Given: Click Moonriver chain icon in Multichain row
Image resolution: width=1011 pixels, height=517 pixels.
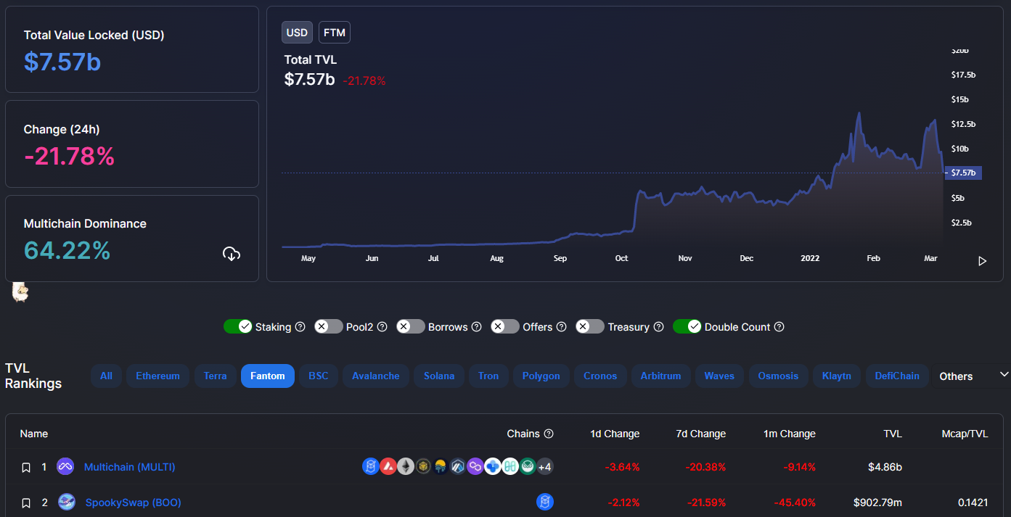Looking at the screenshot, I should pos(441,466).
